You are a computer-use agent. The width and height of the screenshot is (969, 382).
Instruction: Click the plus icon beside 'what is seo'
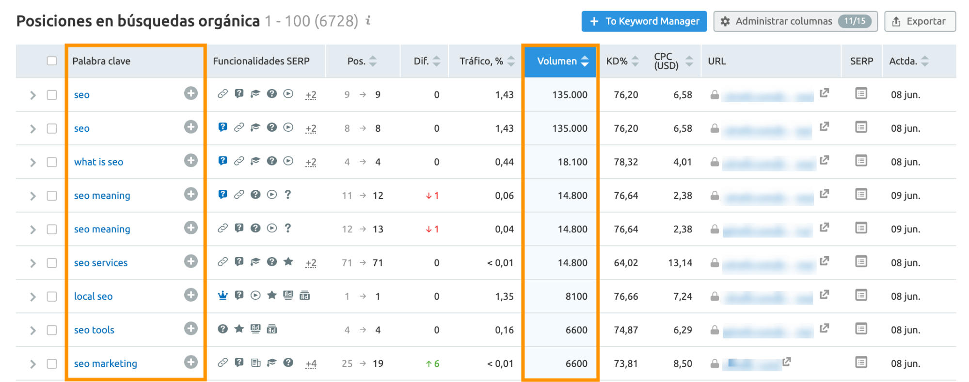click(191, 161)
